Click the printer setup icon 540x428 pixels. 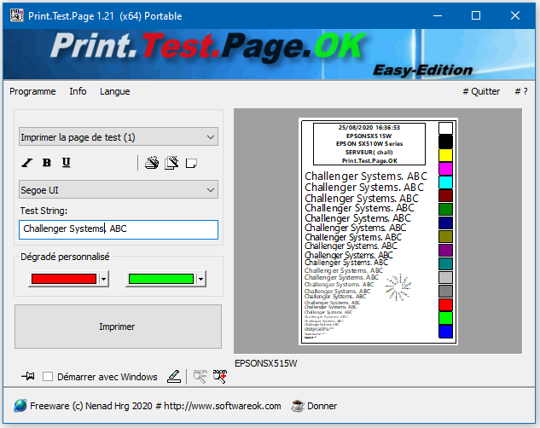click(152, 163)
